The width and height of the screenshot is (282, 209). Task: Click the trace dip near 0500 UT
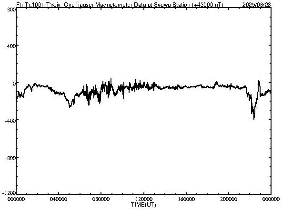(70, 106)
